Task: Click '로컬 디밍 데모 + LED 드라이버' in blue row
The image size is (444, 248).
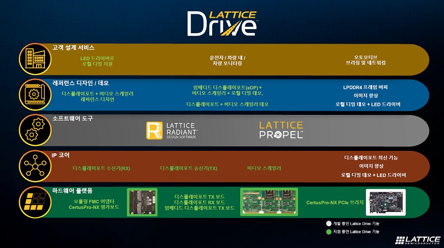Action: (x=368, y=104)
